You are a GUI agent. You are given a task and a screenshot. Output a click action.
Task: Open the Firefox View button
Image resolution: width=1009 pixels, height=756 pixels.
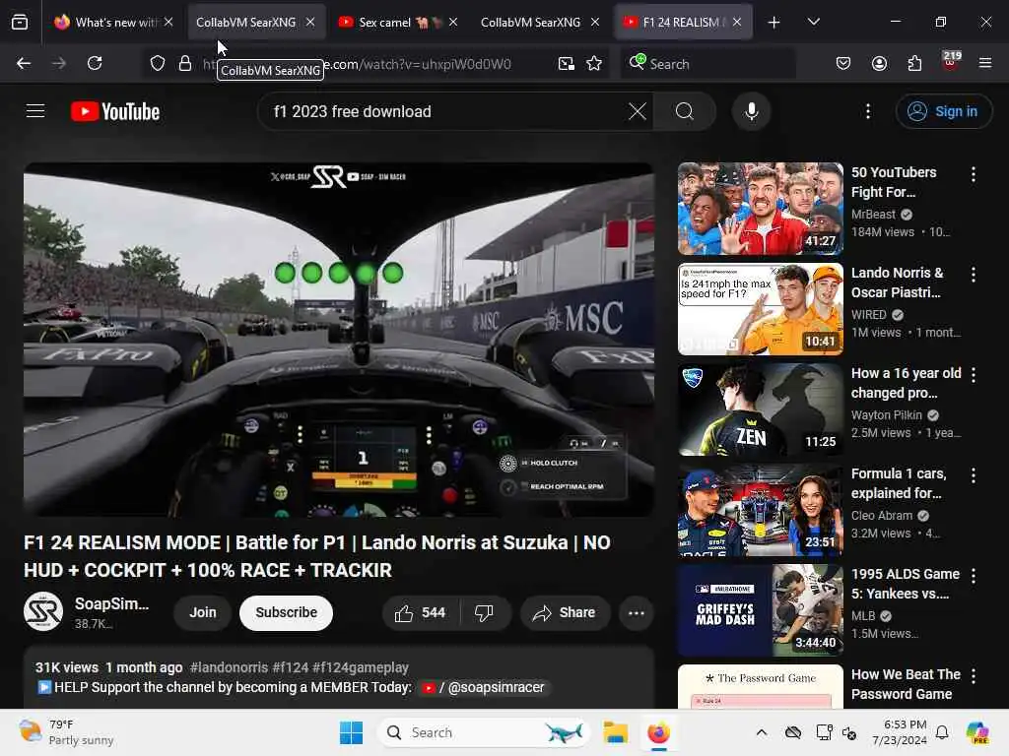tap(20, 23)
